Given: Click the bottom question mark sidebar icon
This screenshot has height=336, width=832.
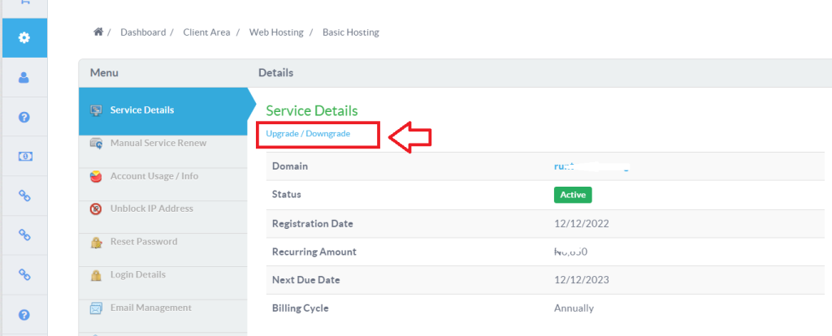Looking at the screenshot, I should [24, 315].
